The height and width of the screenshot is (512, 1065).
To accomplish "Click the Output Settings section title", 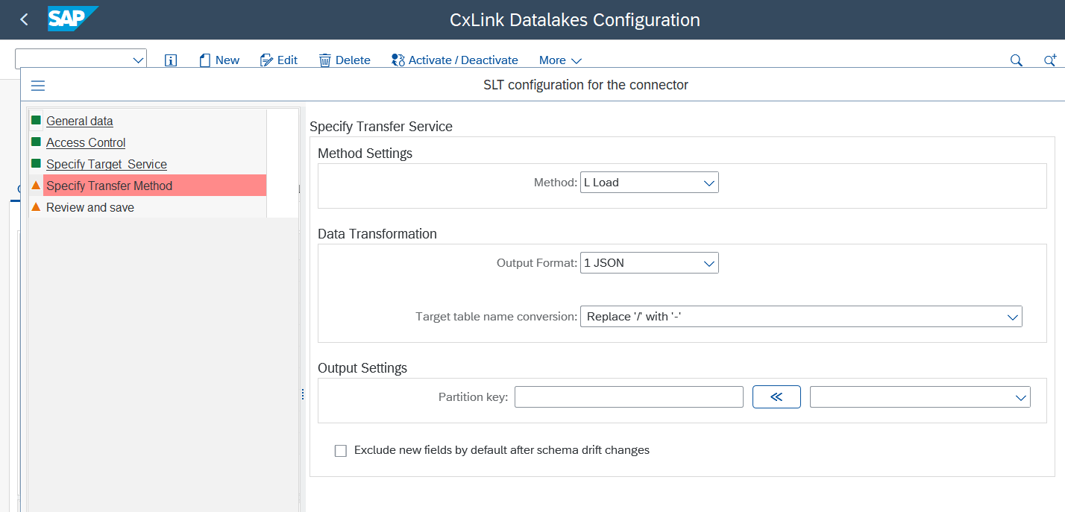I will (362, 368).
